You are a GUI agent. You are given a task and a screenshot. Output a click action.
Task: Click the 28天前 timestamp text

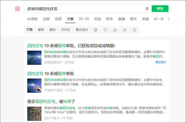click(x=69, y=62)
